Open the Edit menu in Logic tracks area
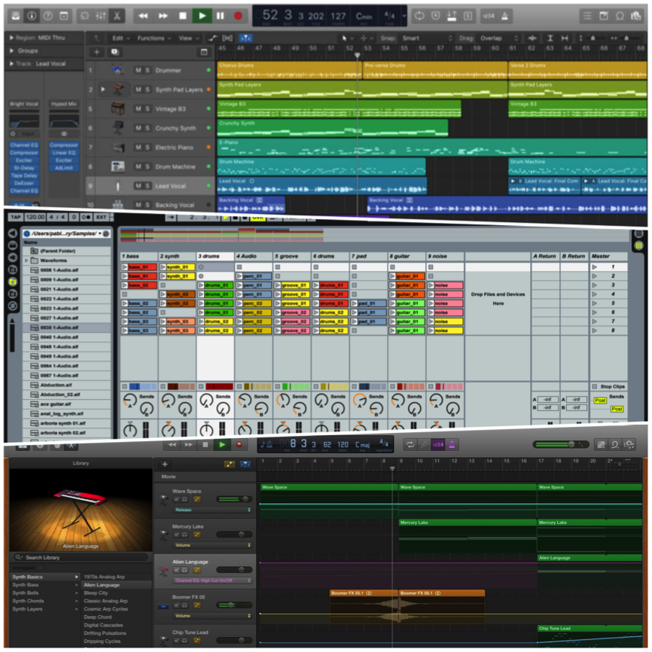The height and width of the screenshot is (652, 652). click(120, 38)
